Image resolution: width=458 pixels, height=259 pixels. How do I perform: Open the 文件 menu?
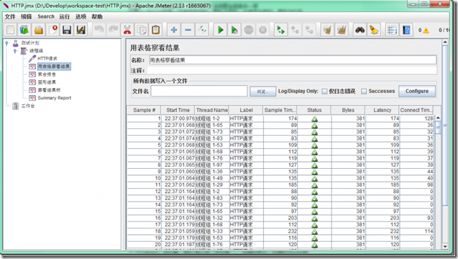pos(10,16)
